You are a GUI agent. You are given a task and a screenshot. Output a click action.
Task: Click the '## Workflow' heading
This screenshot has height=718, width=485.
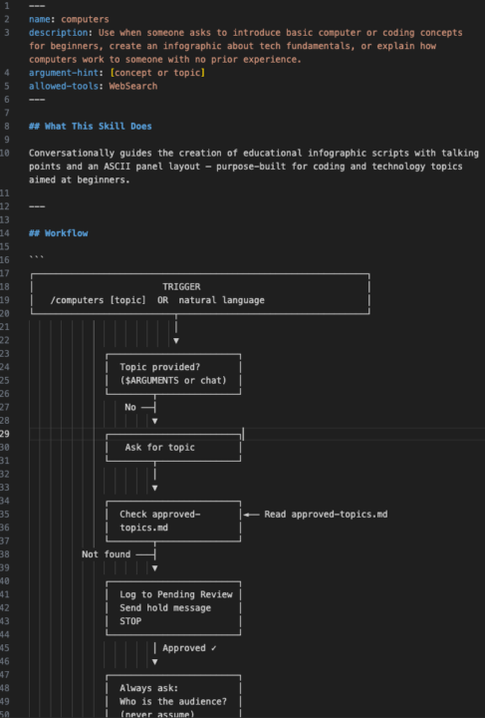[x=59, y=233]
